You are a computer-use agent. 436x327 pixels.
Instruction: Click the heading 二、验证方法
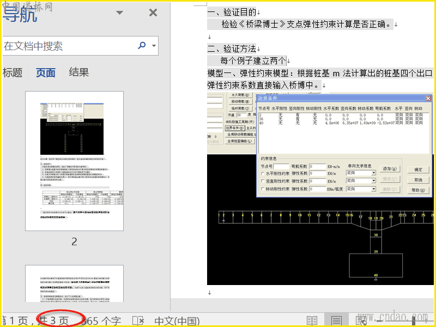(x=232, y=49)
